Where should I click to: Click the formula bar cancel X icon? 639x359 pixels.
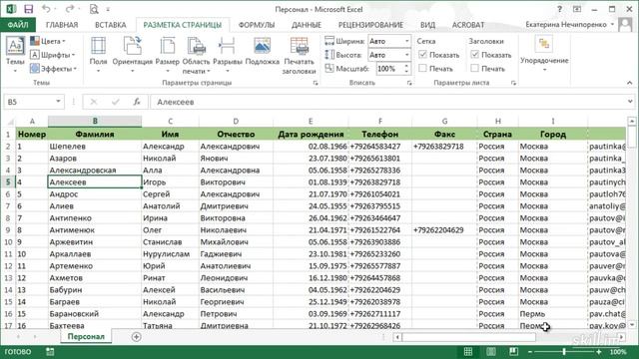pyautogui.click(x=94, y=102)
